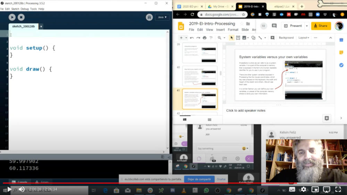Click the Add comment icon in Slides toolbar
The image size is (347, 195).
[x=272, y=38]
